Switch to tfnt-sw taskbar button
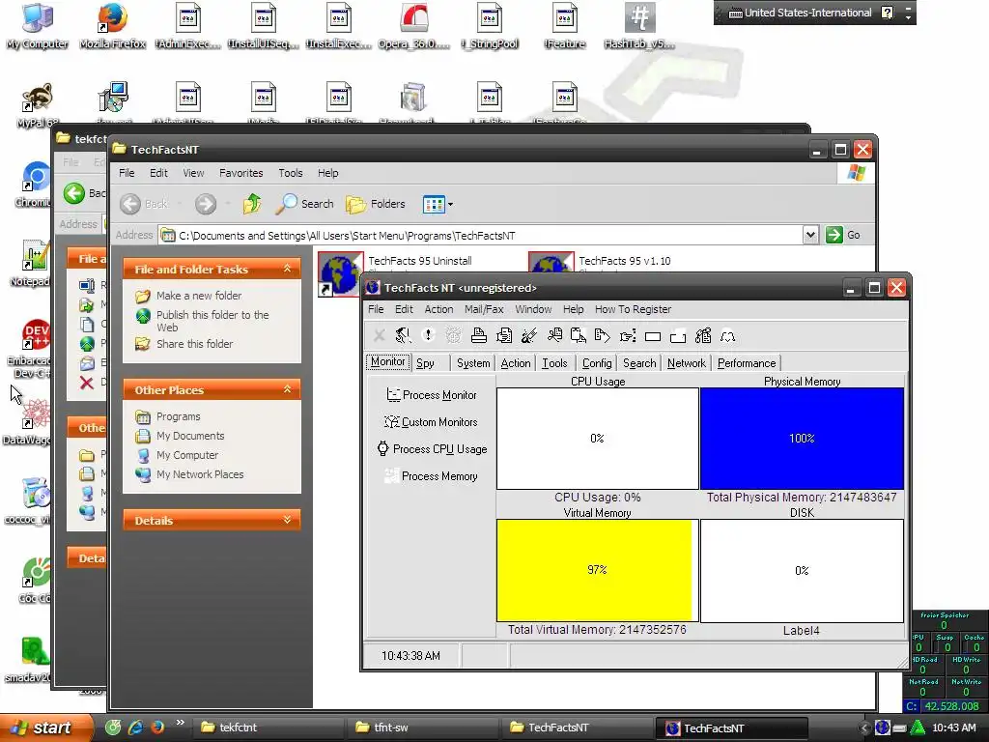Image resolution: width=989 pixels, height=742 pixels. 423,728
